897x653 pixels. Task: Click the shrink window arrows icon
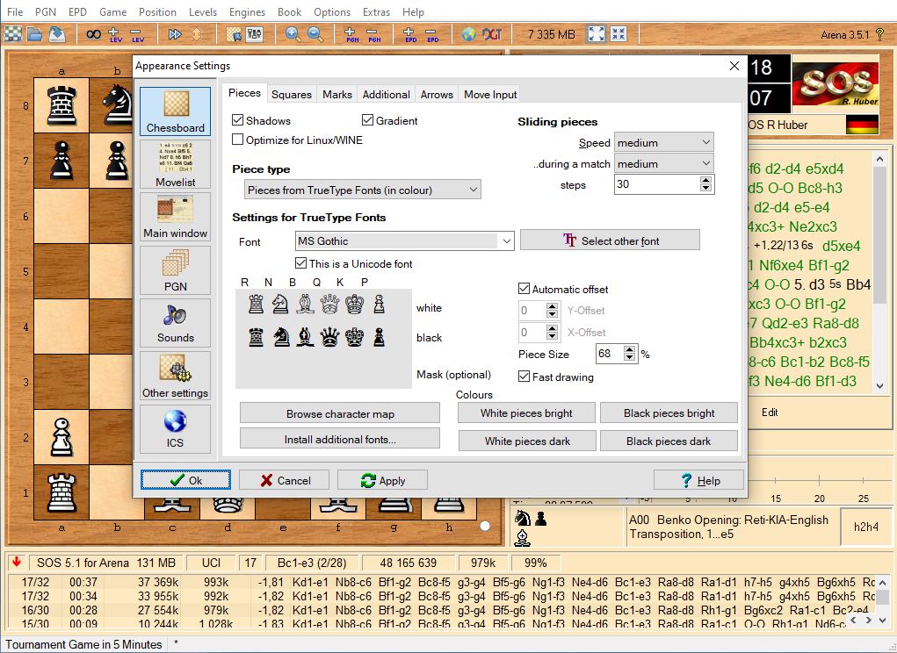coord(618,34)
